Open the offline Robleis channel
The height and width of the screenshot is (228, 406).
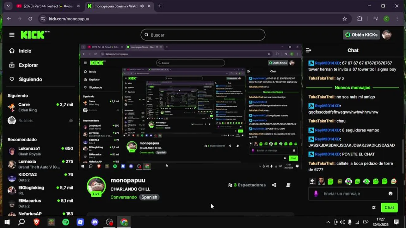[40, 120]
